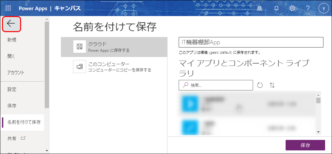Click the キャンバス header label
332x154 pixels.
click(x=67, y=9)
